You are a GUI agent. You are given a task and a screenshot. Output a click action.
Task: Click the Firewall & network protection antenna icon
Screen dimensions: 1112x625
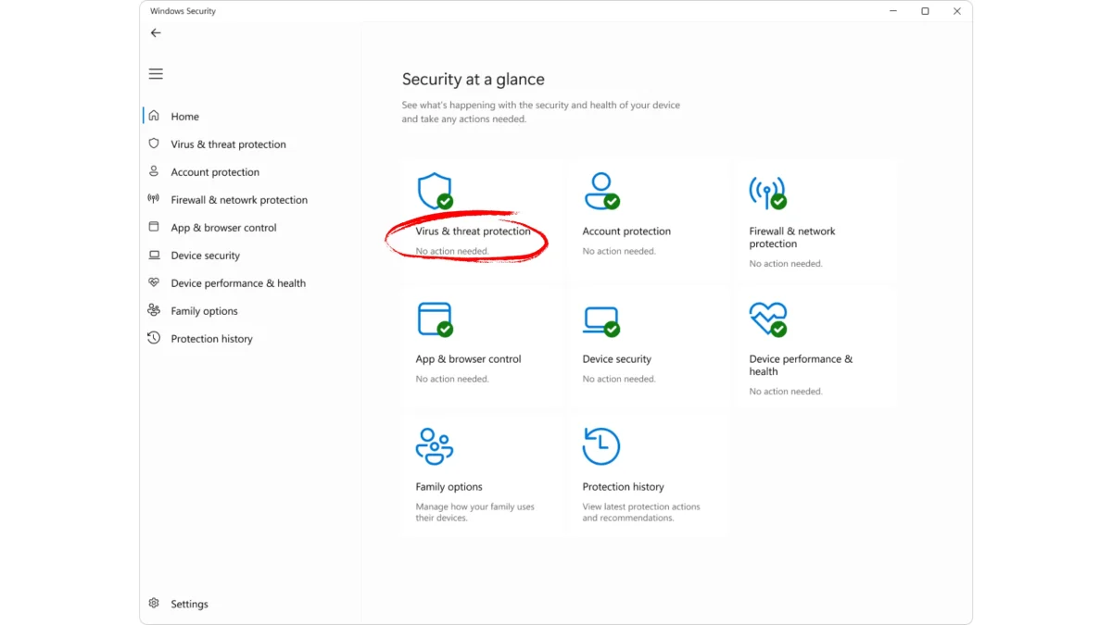click(x=767, y=192)
